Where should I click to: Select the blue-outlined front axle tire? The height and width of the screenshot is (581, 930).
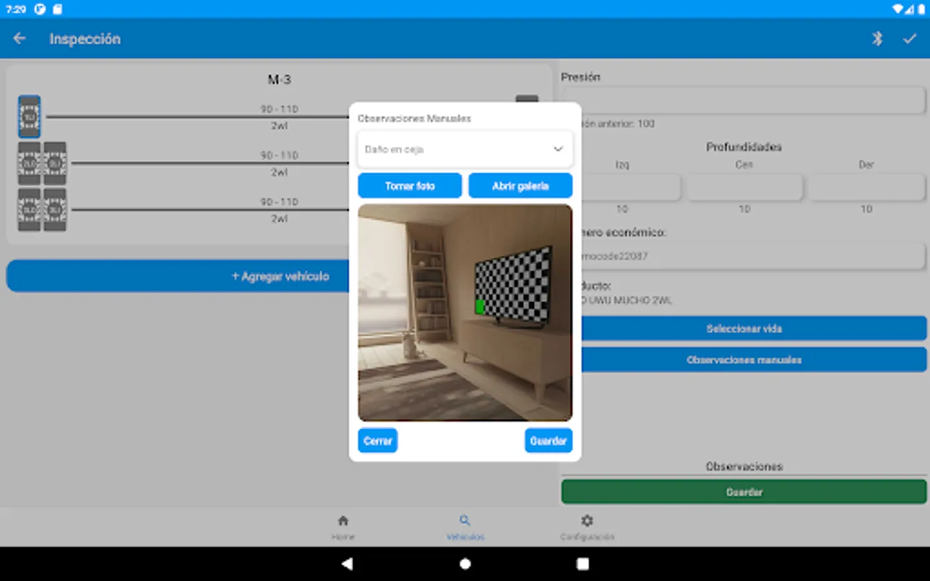[x=29, y=117]
